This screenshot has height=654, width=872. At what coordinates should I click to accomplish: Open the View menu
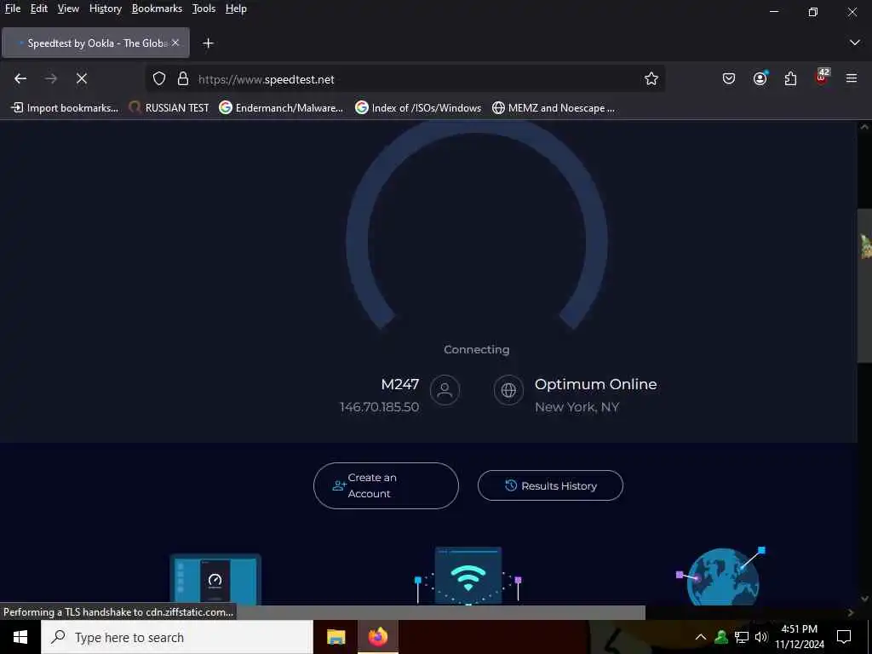tap(68, 9)
